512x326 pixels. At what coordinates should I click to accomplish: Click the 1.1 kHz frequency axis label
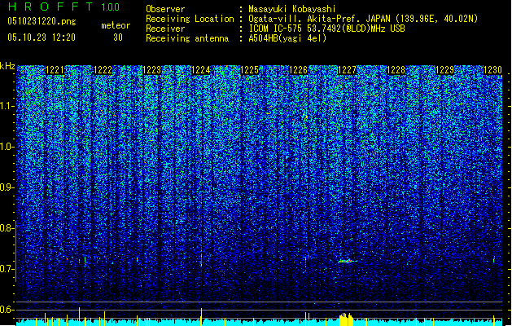(7, 106)
